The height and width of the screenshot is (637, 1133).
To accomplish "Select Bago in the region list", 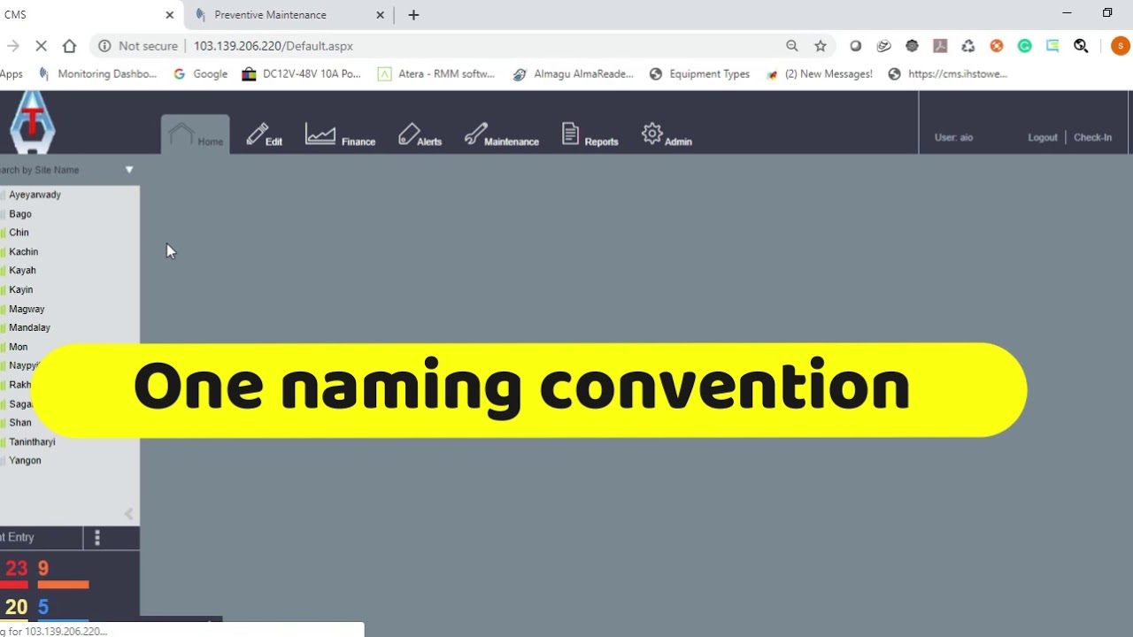I will click(x=19, y=214).
